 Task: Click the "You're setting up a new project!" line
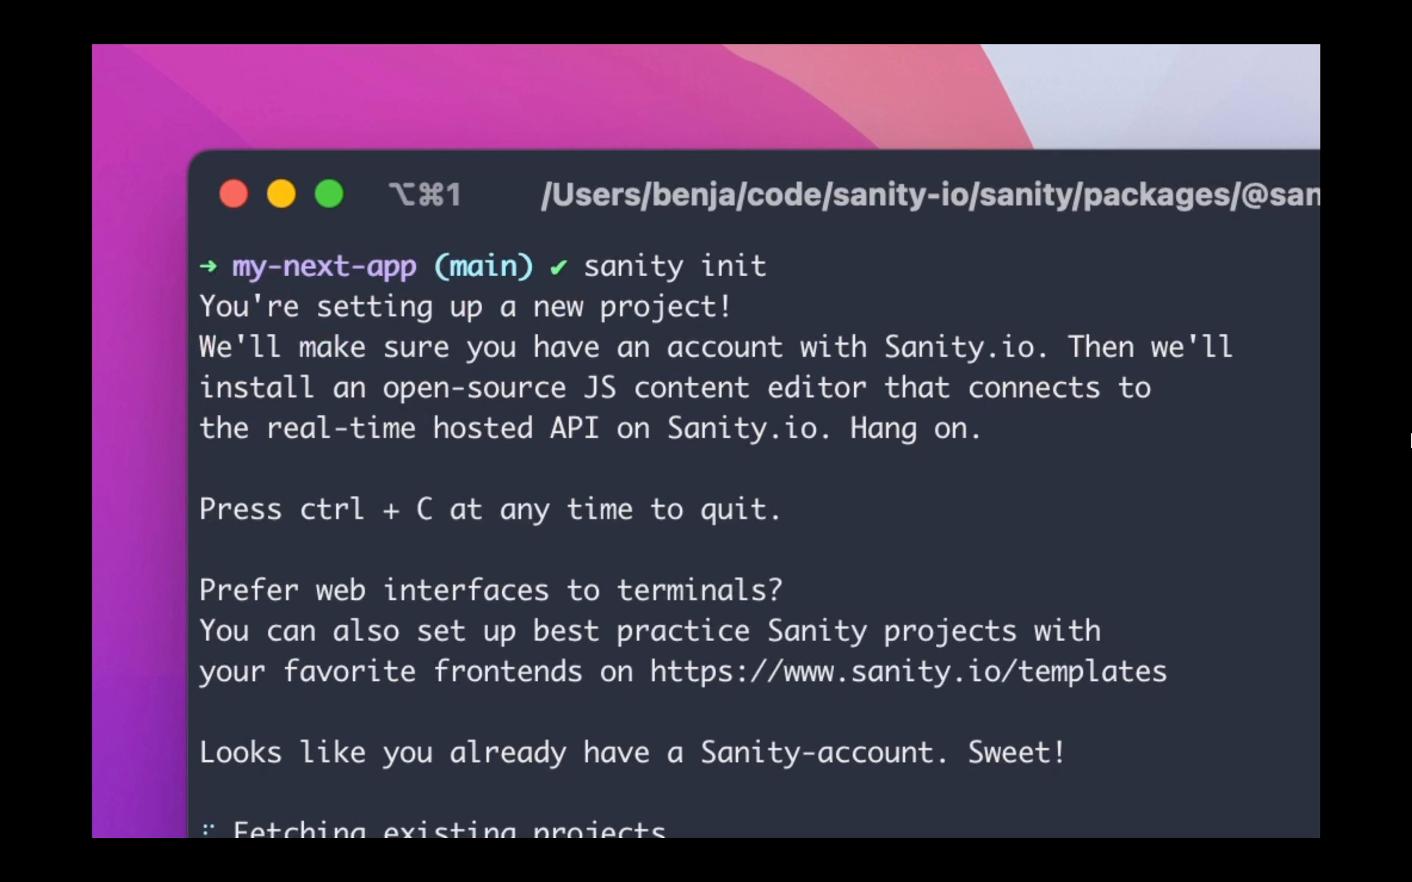(465, 306)
